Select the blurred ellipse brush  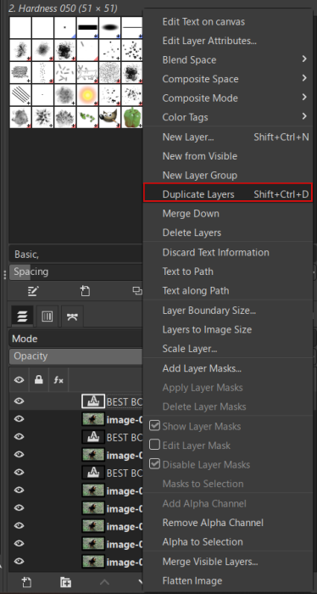click(109, 27)
